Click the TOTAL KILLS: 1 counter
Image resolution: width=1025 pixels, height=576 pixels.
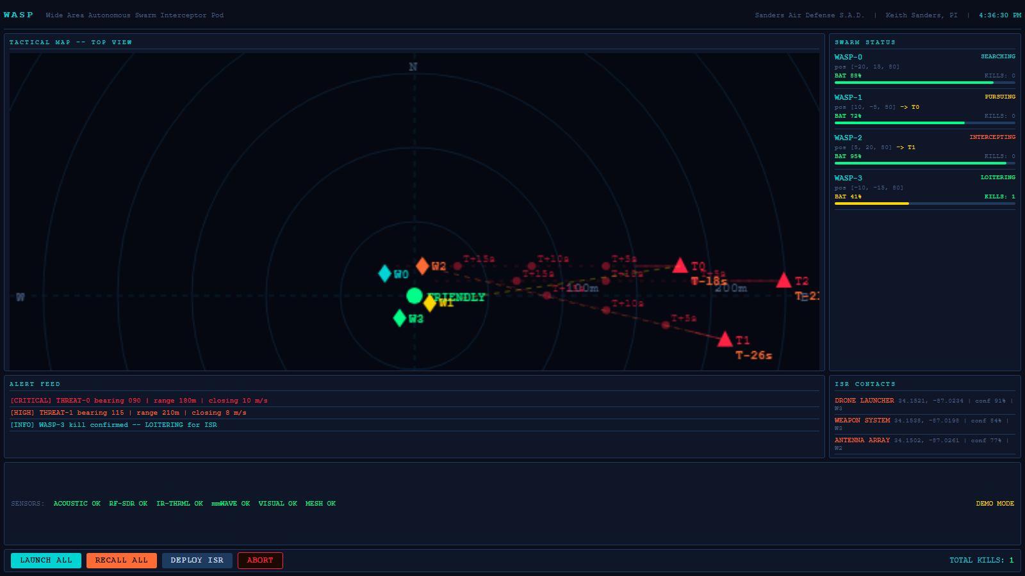[981, 561]
